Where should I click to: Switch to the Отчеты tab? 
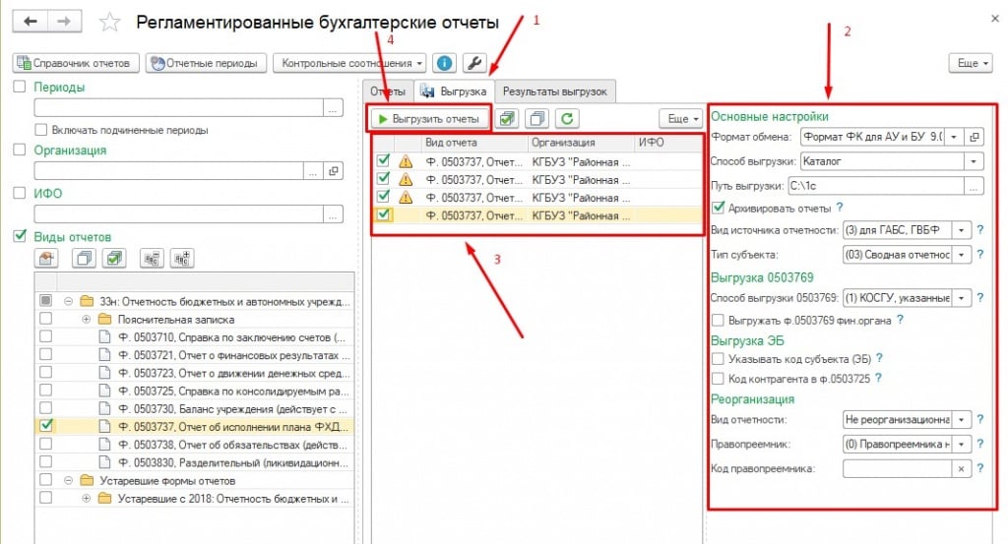(387, 91)
